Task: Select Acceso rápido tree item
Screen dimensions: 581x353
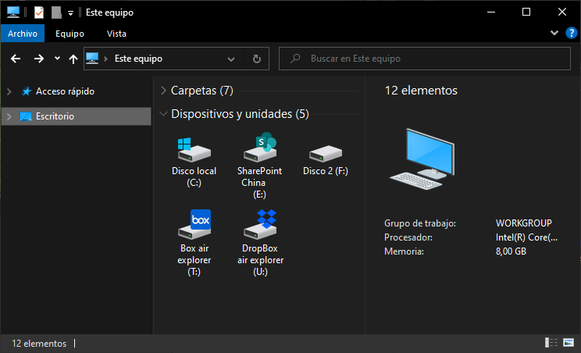Action: click(66, 91)
